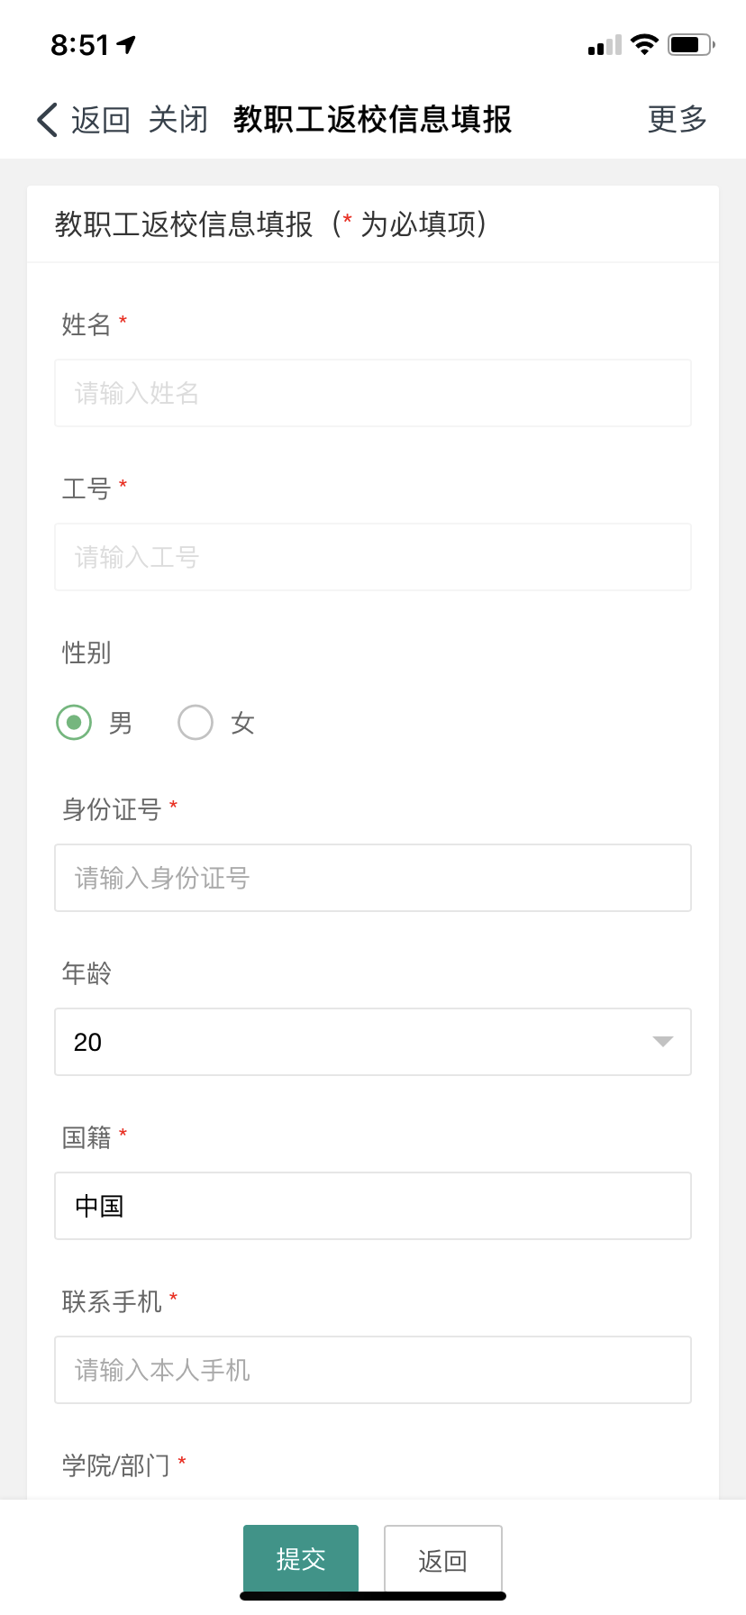This screenshot has width=746, height=1615.
Task: Tap the clock time in status bar
Action: (79, 44)
